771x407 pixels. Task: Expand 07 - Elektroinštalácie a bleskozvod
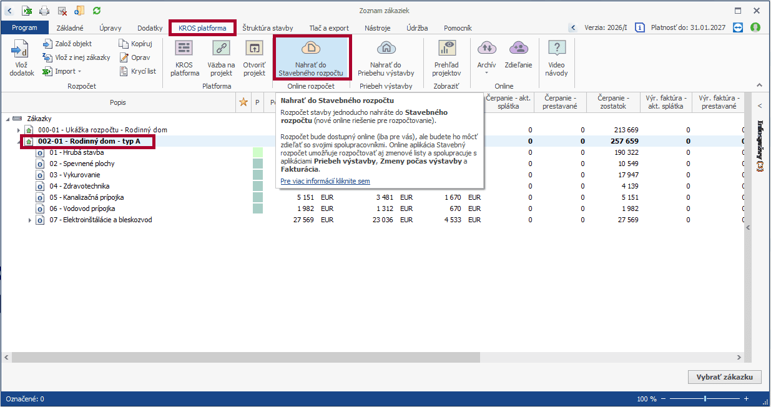[29, 220]
